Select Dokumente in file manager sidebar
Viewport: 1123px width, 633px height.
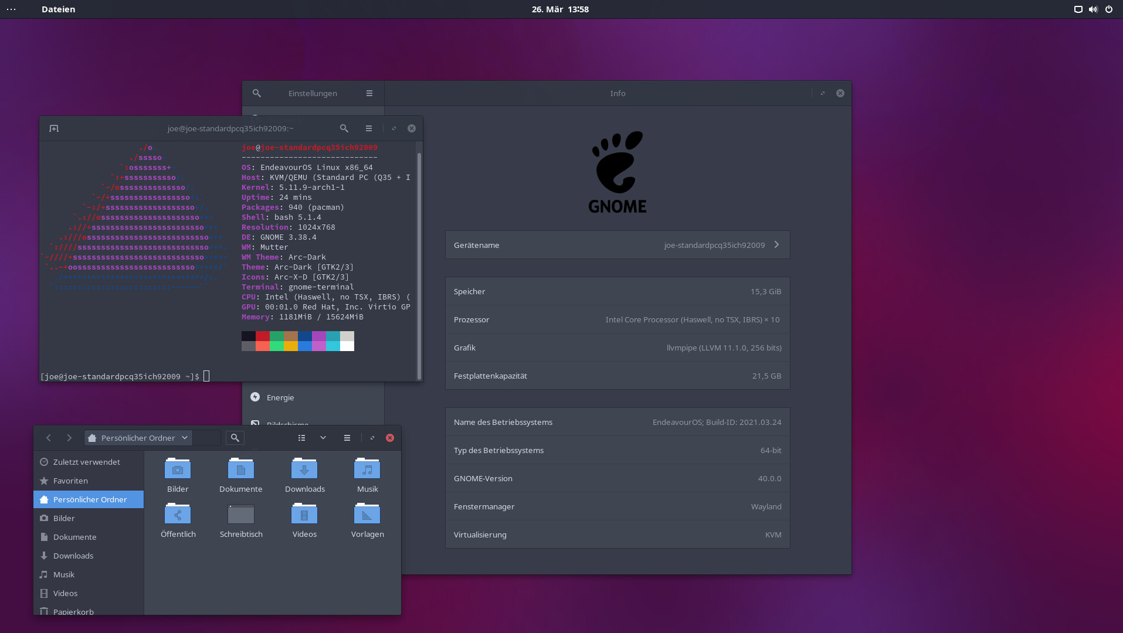click(x=89, y=537)
